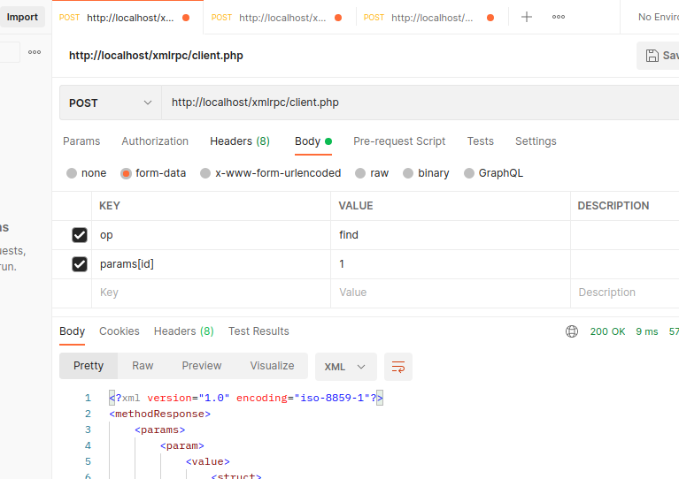
Task: Click the empty Value placeholder field
Action: [451, 293]
